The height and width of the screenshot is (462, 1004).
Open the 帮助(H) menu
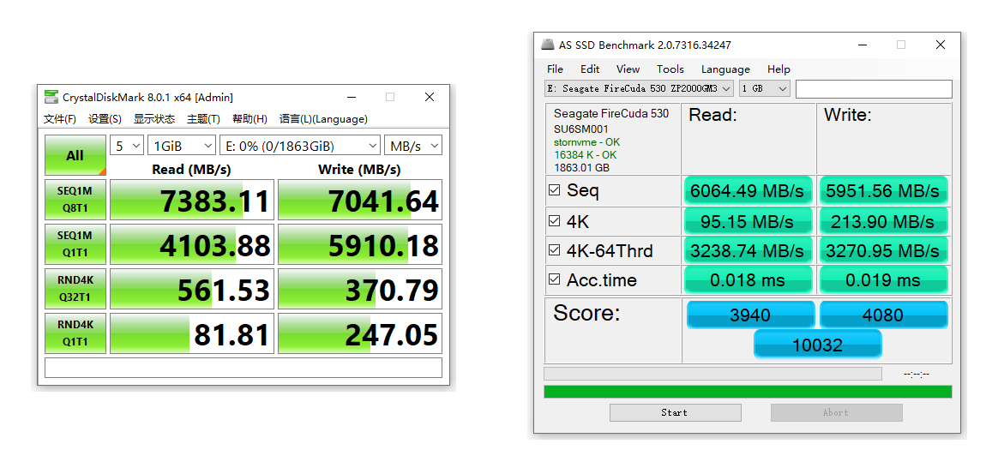point(249,119)
